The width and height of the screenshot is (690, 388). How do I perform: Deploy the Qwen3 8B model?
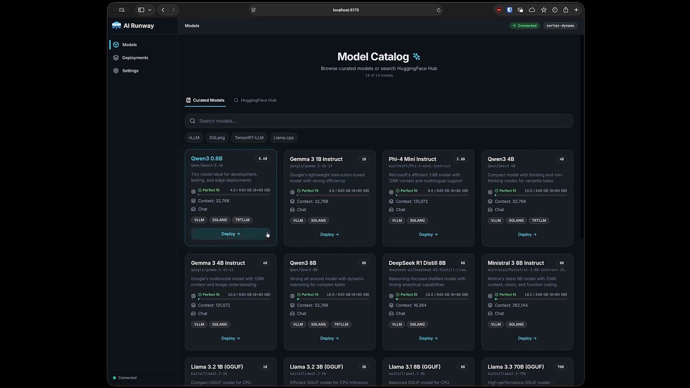[329, 338]
